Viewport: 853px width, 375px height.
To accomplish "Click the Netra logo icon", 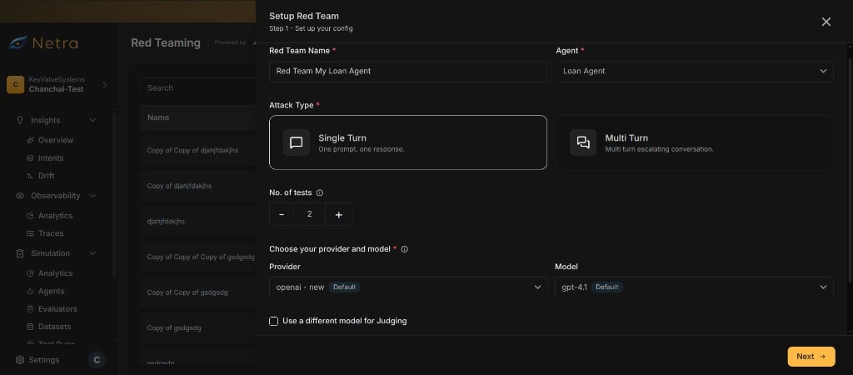I will 18,43.
